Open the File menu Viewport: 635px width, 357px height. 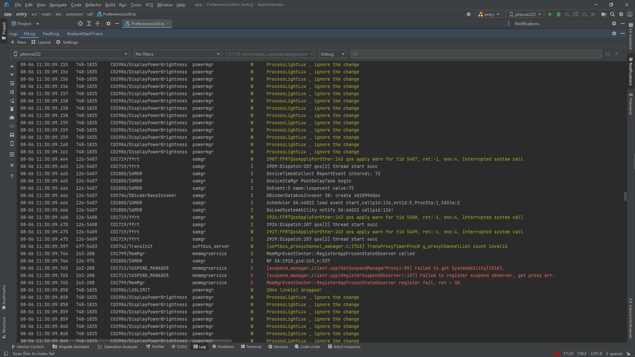click(18, 5)
